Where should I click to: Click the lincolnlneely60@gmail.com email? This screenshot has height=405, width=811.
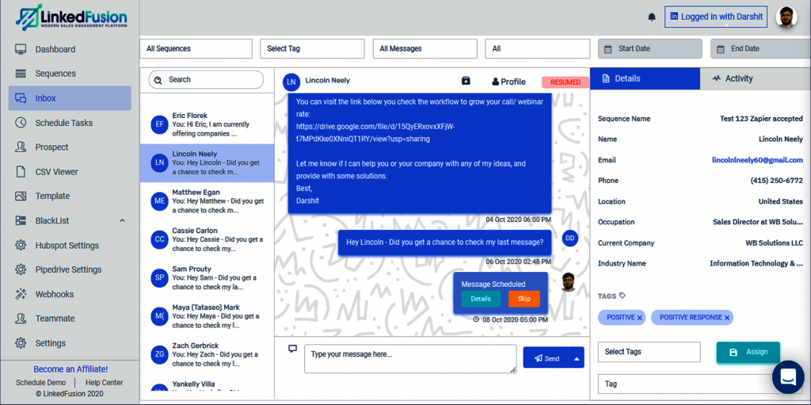tap(757, 160)
